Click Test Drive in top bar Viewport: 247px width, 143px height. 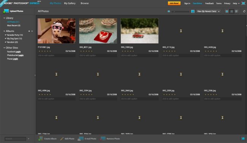coord(197,3)
